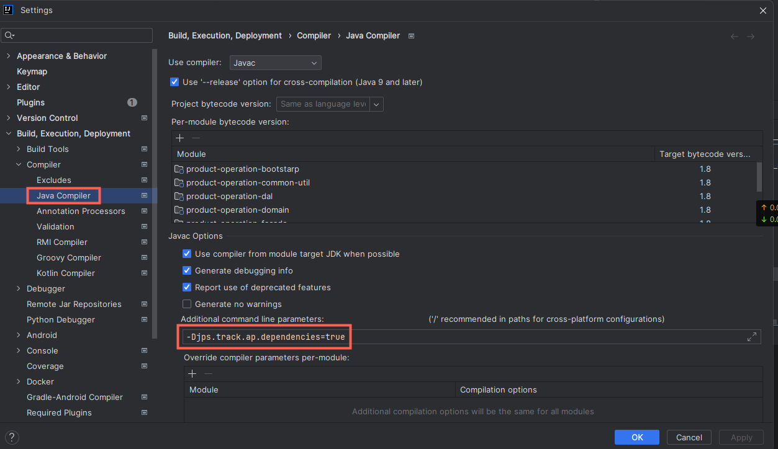This screenshot has width=778, height=449.
Task: Disable Report use of deprecated features
Action: [x=187, y=287]
